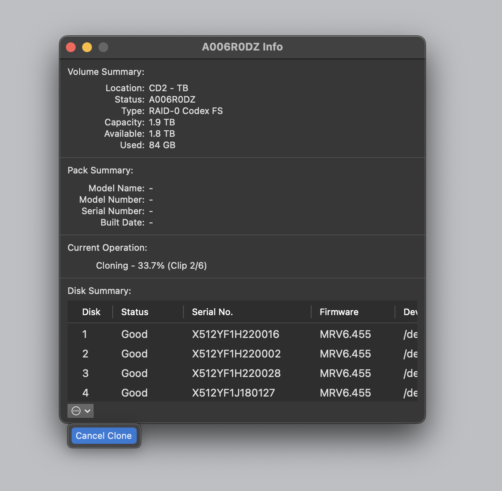Click the RAID-0 Codex FS type value
This screenshot has width=502, height=491.
pyautogui.click(x=186, y=111)
